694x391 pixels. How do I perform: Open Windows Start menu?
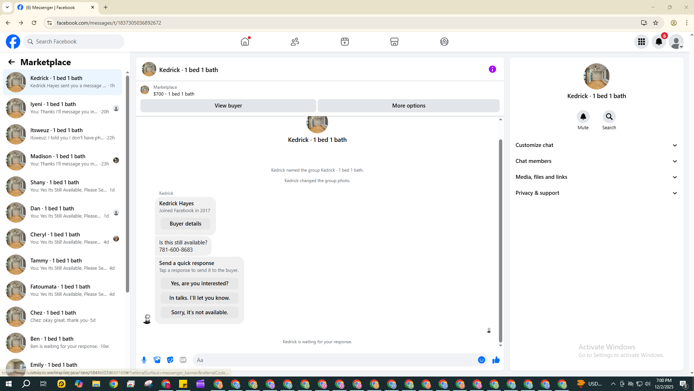(x=9, y=384)
